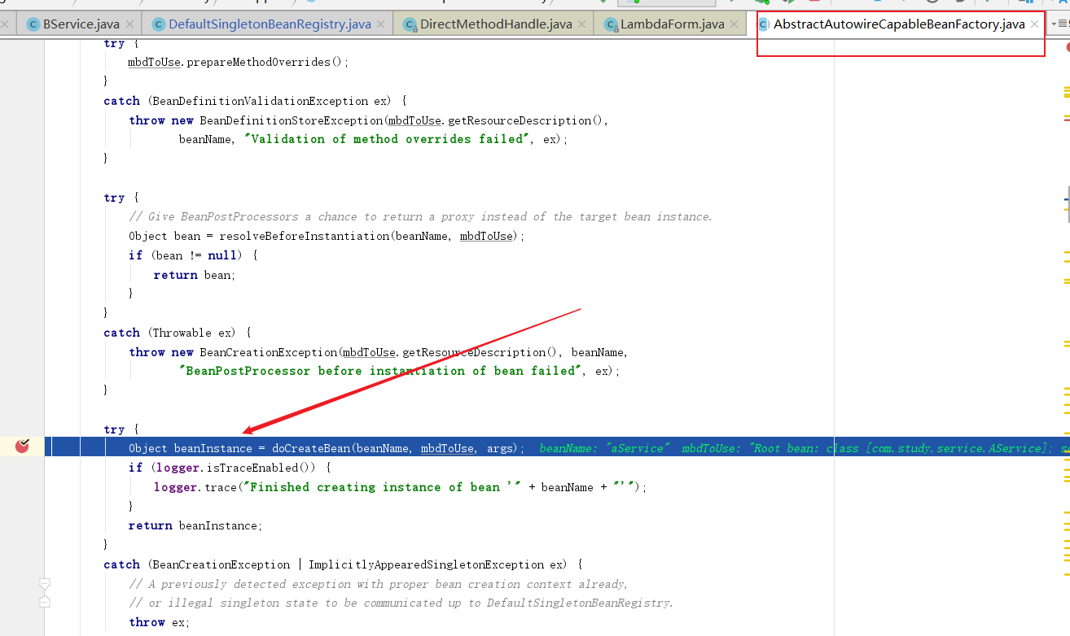Click the 'return bean;' statement
The image size is (1070, 636).
click(x=195, y=275)
